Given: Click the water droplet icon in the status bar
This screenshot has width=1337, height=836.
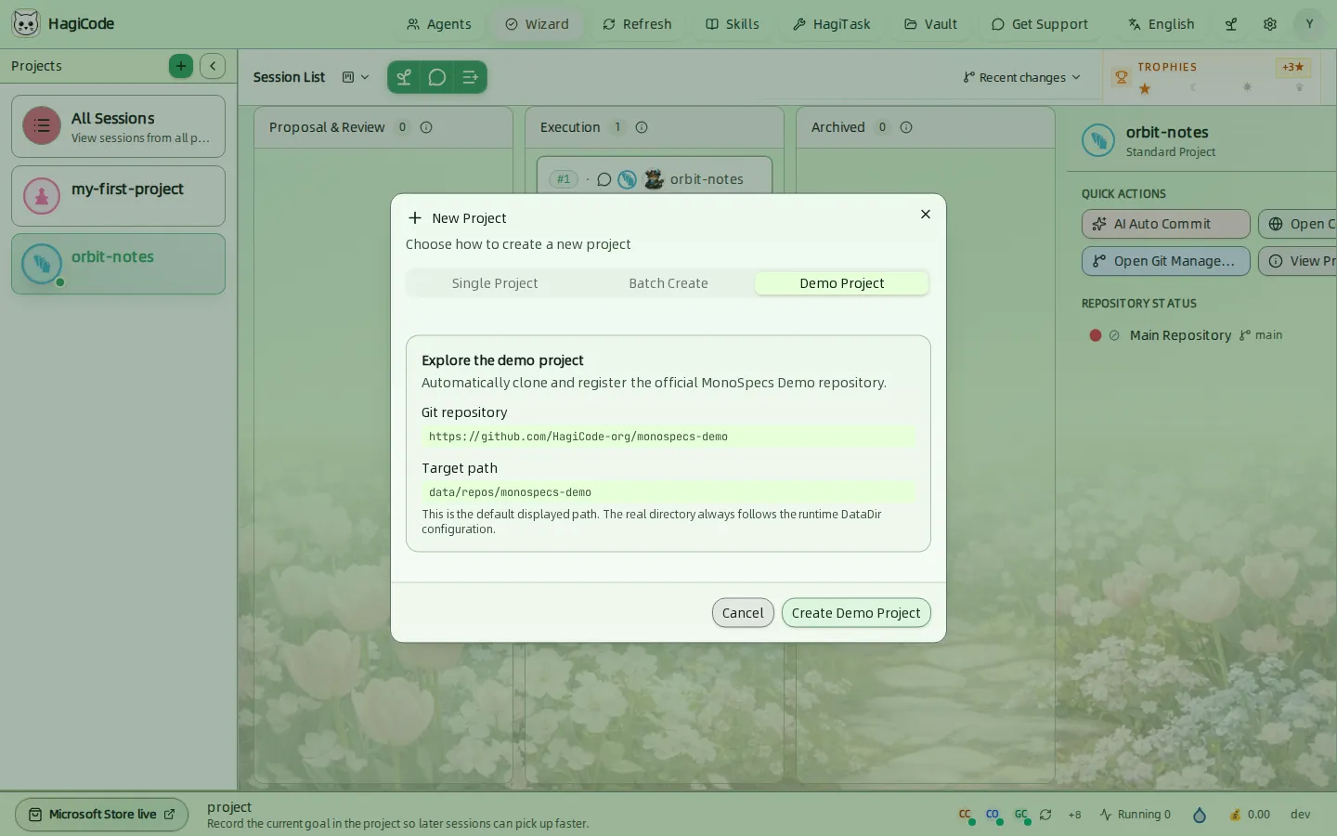Looking at the screenshot, I should 1200,815.
